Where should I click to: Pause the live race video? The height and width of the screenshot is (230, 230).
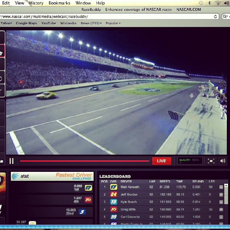click(x=11, y=161)
